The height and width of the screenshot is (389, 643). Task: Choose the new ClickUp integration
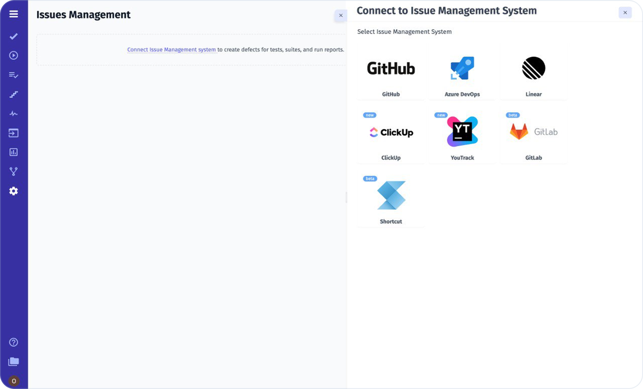tap(390, 136)
